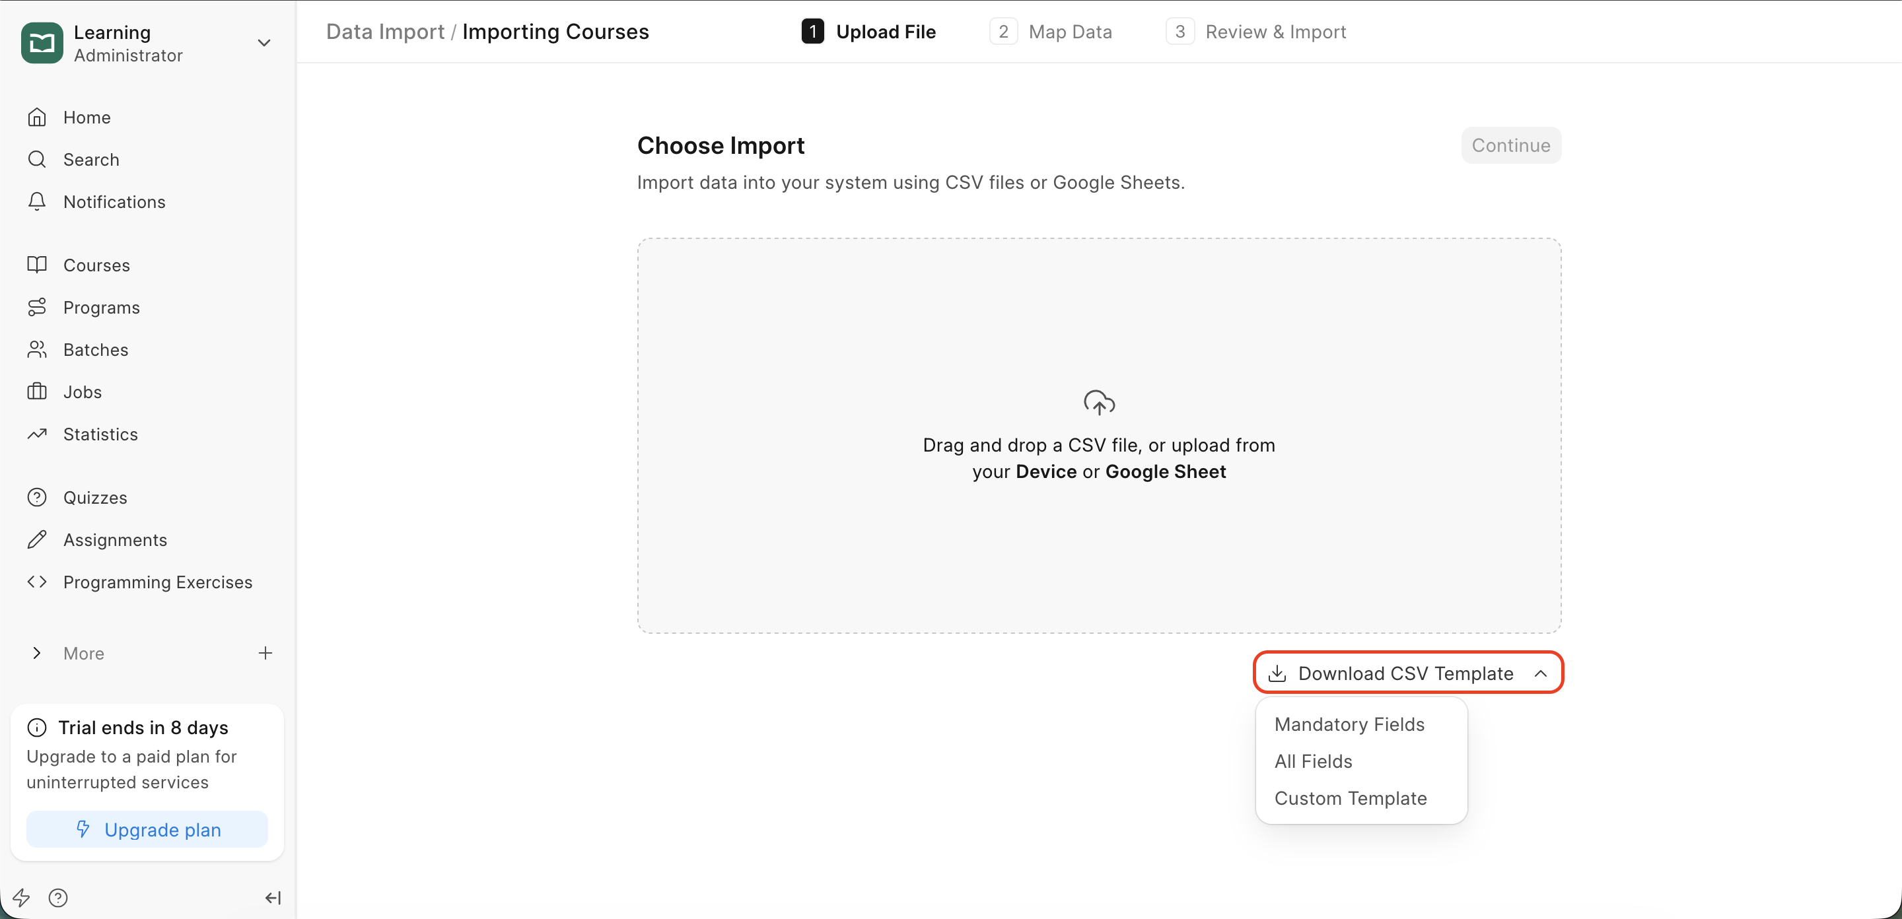Viewport: 1902px width, 919px height.
Task: Open Courses via the book icon
Action: [37, 265]
